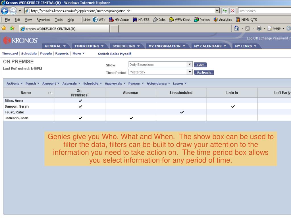Click the Refresh button next to Time Period
The width and height of the screenshot is (291, 218).
[204, 72]
